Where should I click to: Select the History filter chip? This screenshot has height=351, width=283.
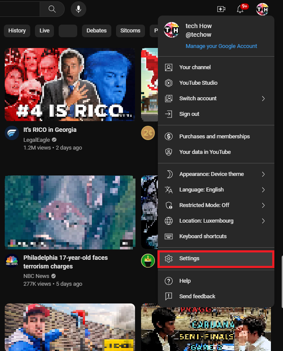coord(17,31)
